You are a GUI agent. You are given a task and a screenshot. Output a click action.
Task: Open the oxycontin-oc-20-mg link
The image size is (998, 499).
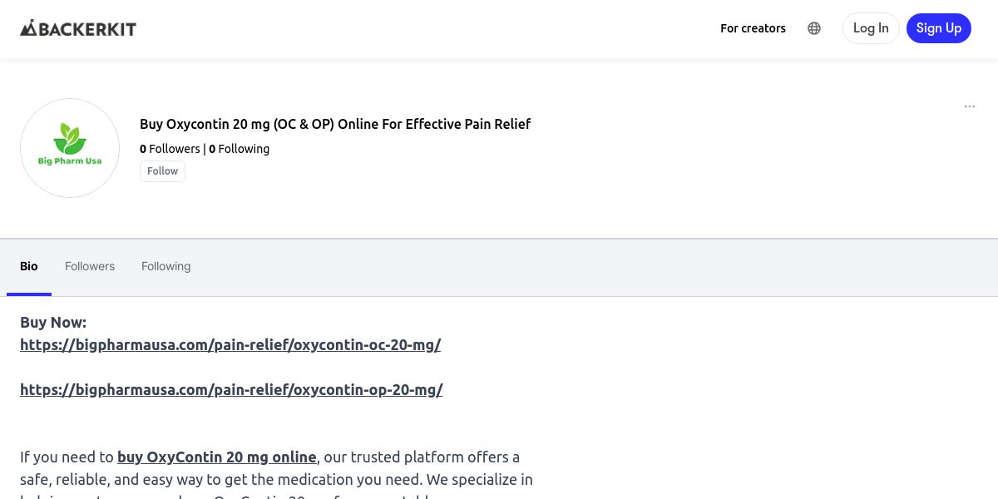pyautogui.click(x=230, y=344)
